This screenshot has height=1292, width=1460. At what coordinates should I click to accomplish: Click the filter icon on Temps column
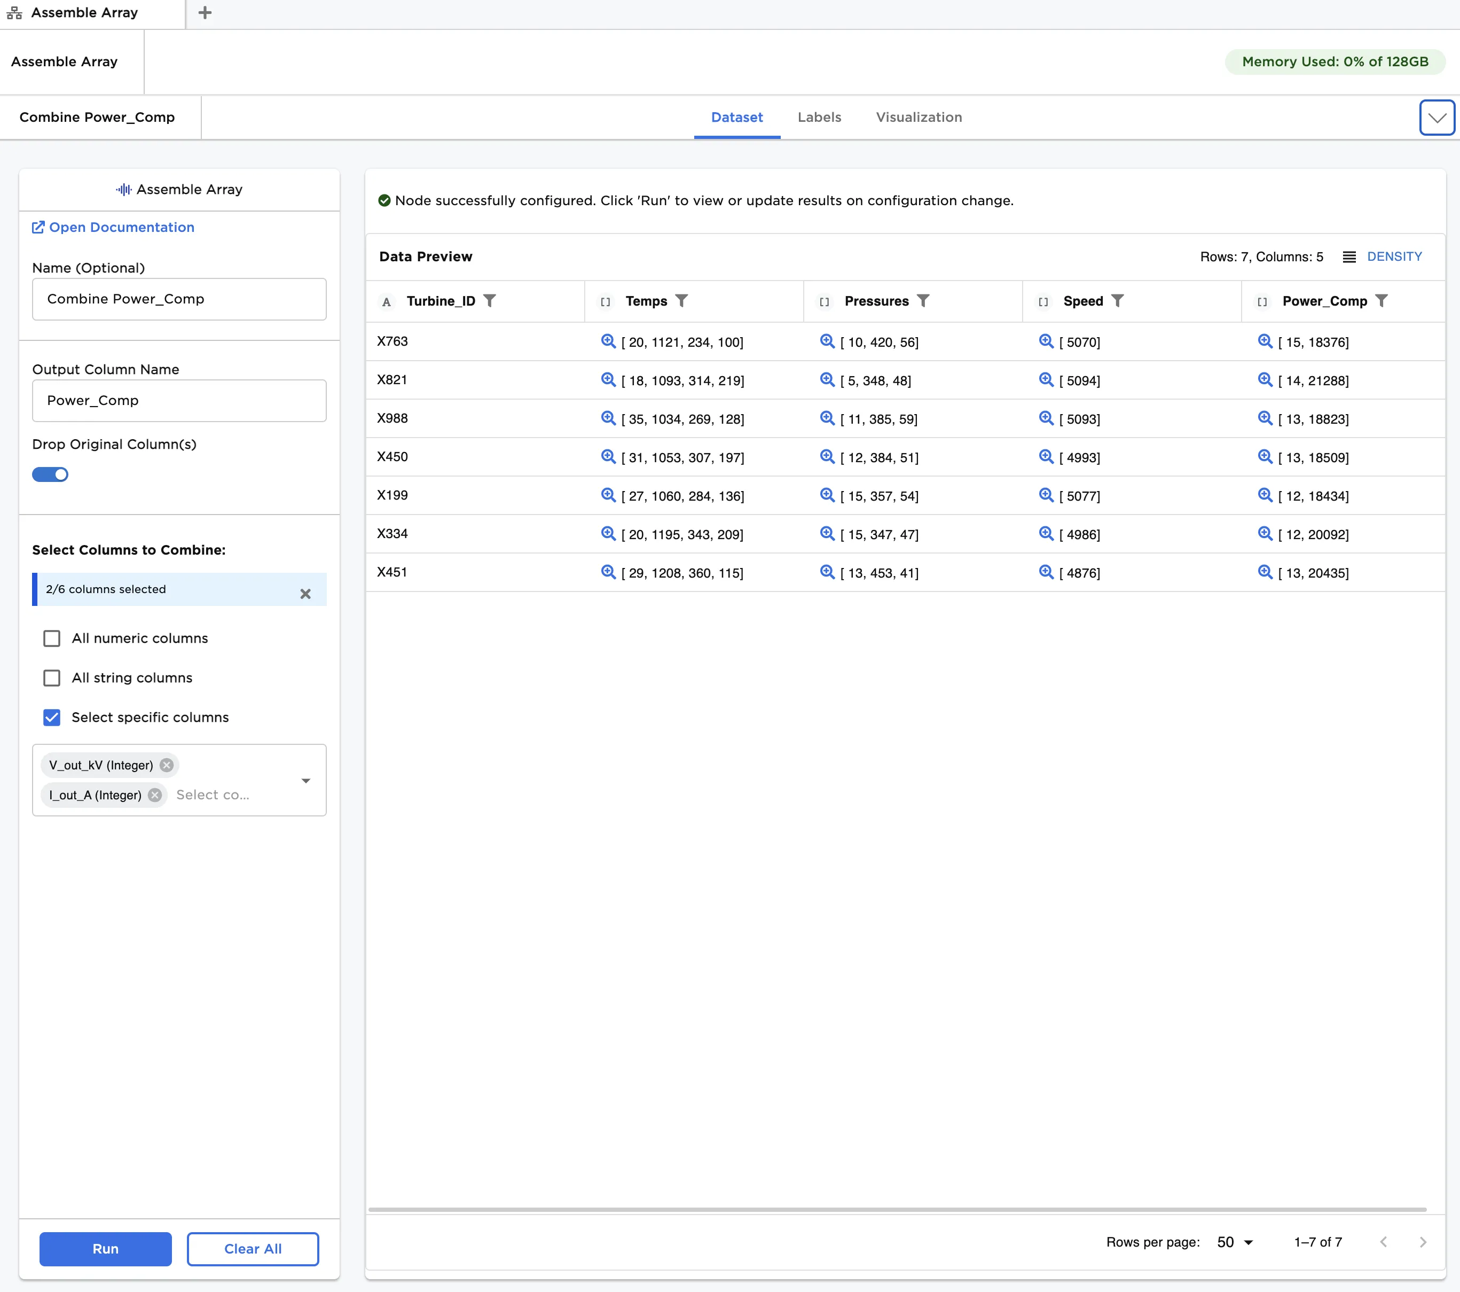click(681, 301)
